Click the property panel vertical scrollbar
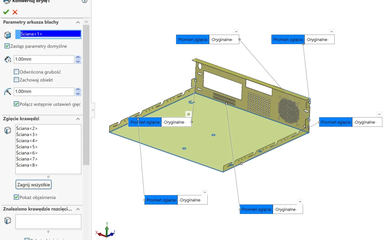 tap(86, 95)
